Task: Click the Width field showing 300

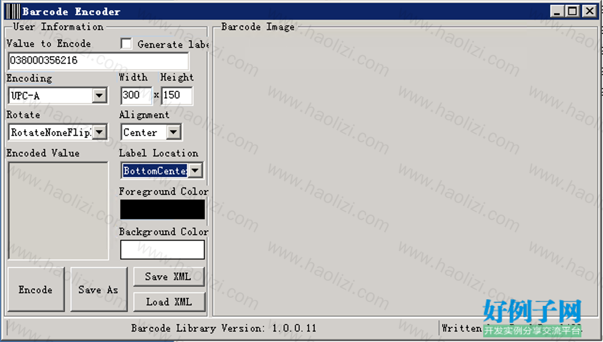Action: (x=136, y=96)
